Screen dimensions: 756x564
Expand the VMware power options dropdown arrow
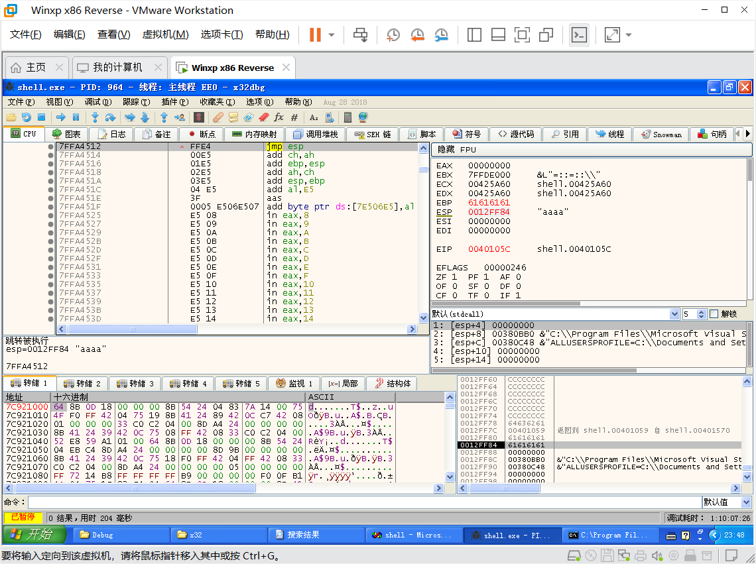332,34
